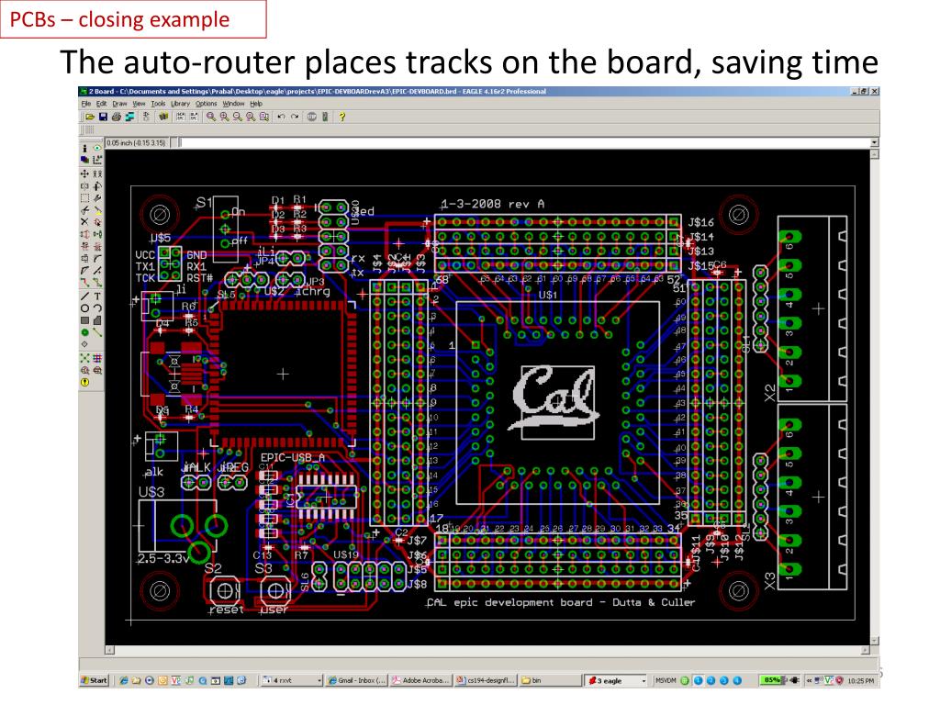This screenshot has width=940, height=705.
Task: Select the Rectangle tool
Action: coord(84,320)
